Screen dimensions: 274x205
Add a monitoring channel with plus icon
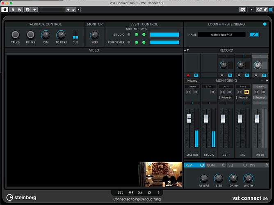tap(267, 80)
